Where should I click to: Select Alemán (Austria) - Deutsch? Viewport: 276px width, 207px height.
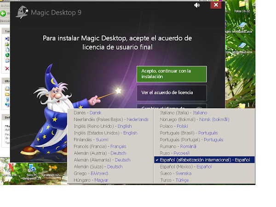click(x=100, y=153)
